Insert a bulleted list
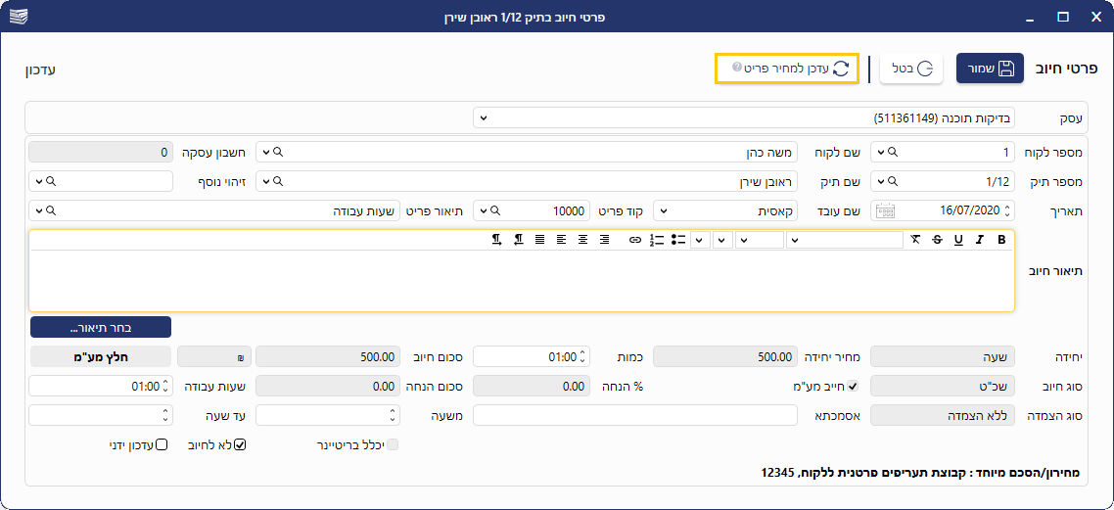Screen dimensions: 1114x510 tap(677, 240)
